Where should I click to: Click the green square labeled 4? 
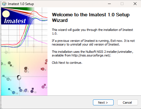point(11,65)
